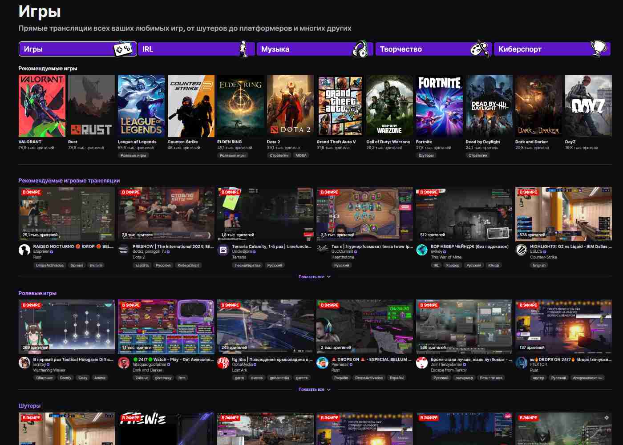Viewport: 623px width, 445px height.
Task: Click the Ролевые игры tag under ELDEN RING
Action: [x=233, y=155]
